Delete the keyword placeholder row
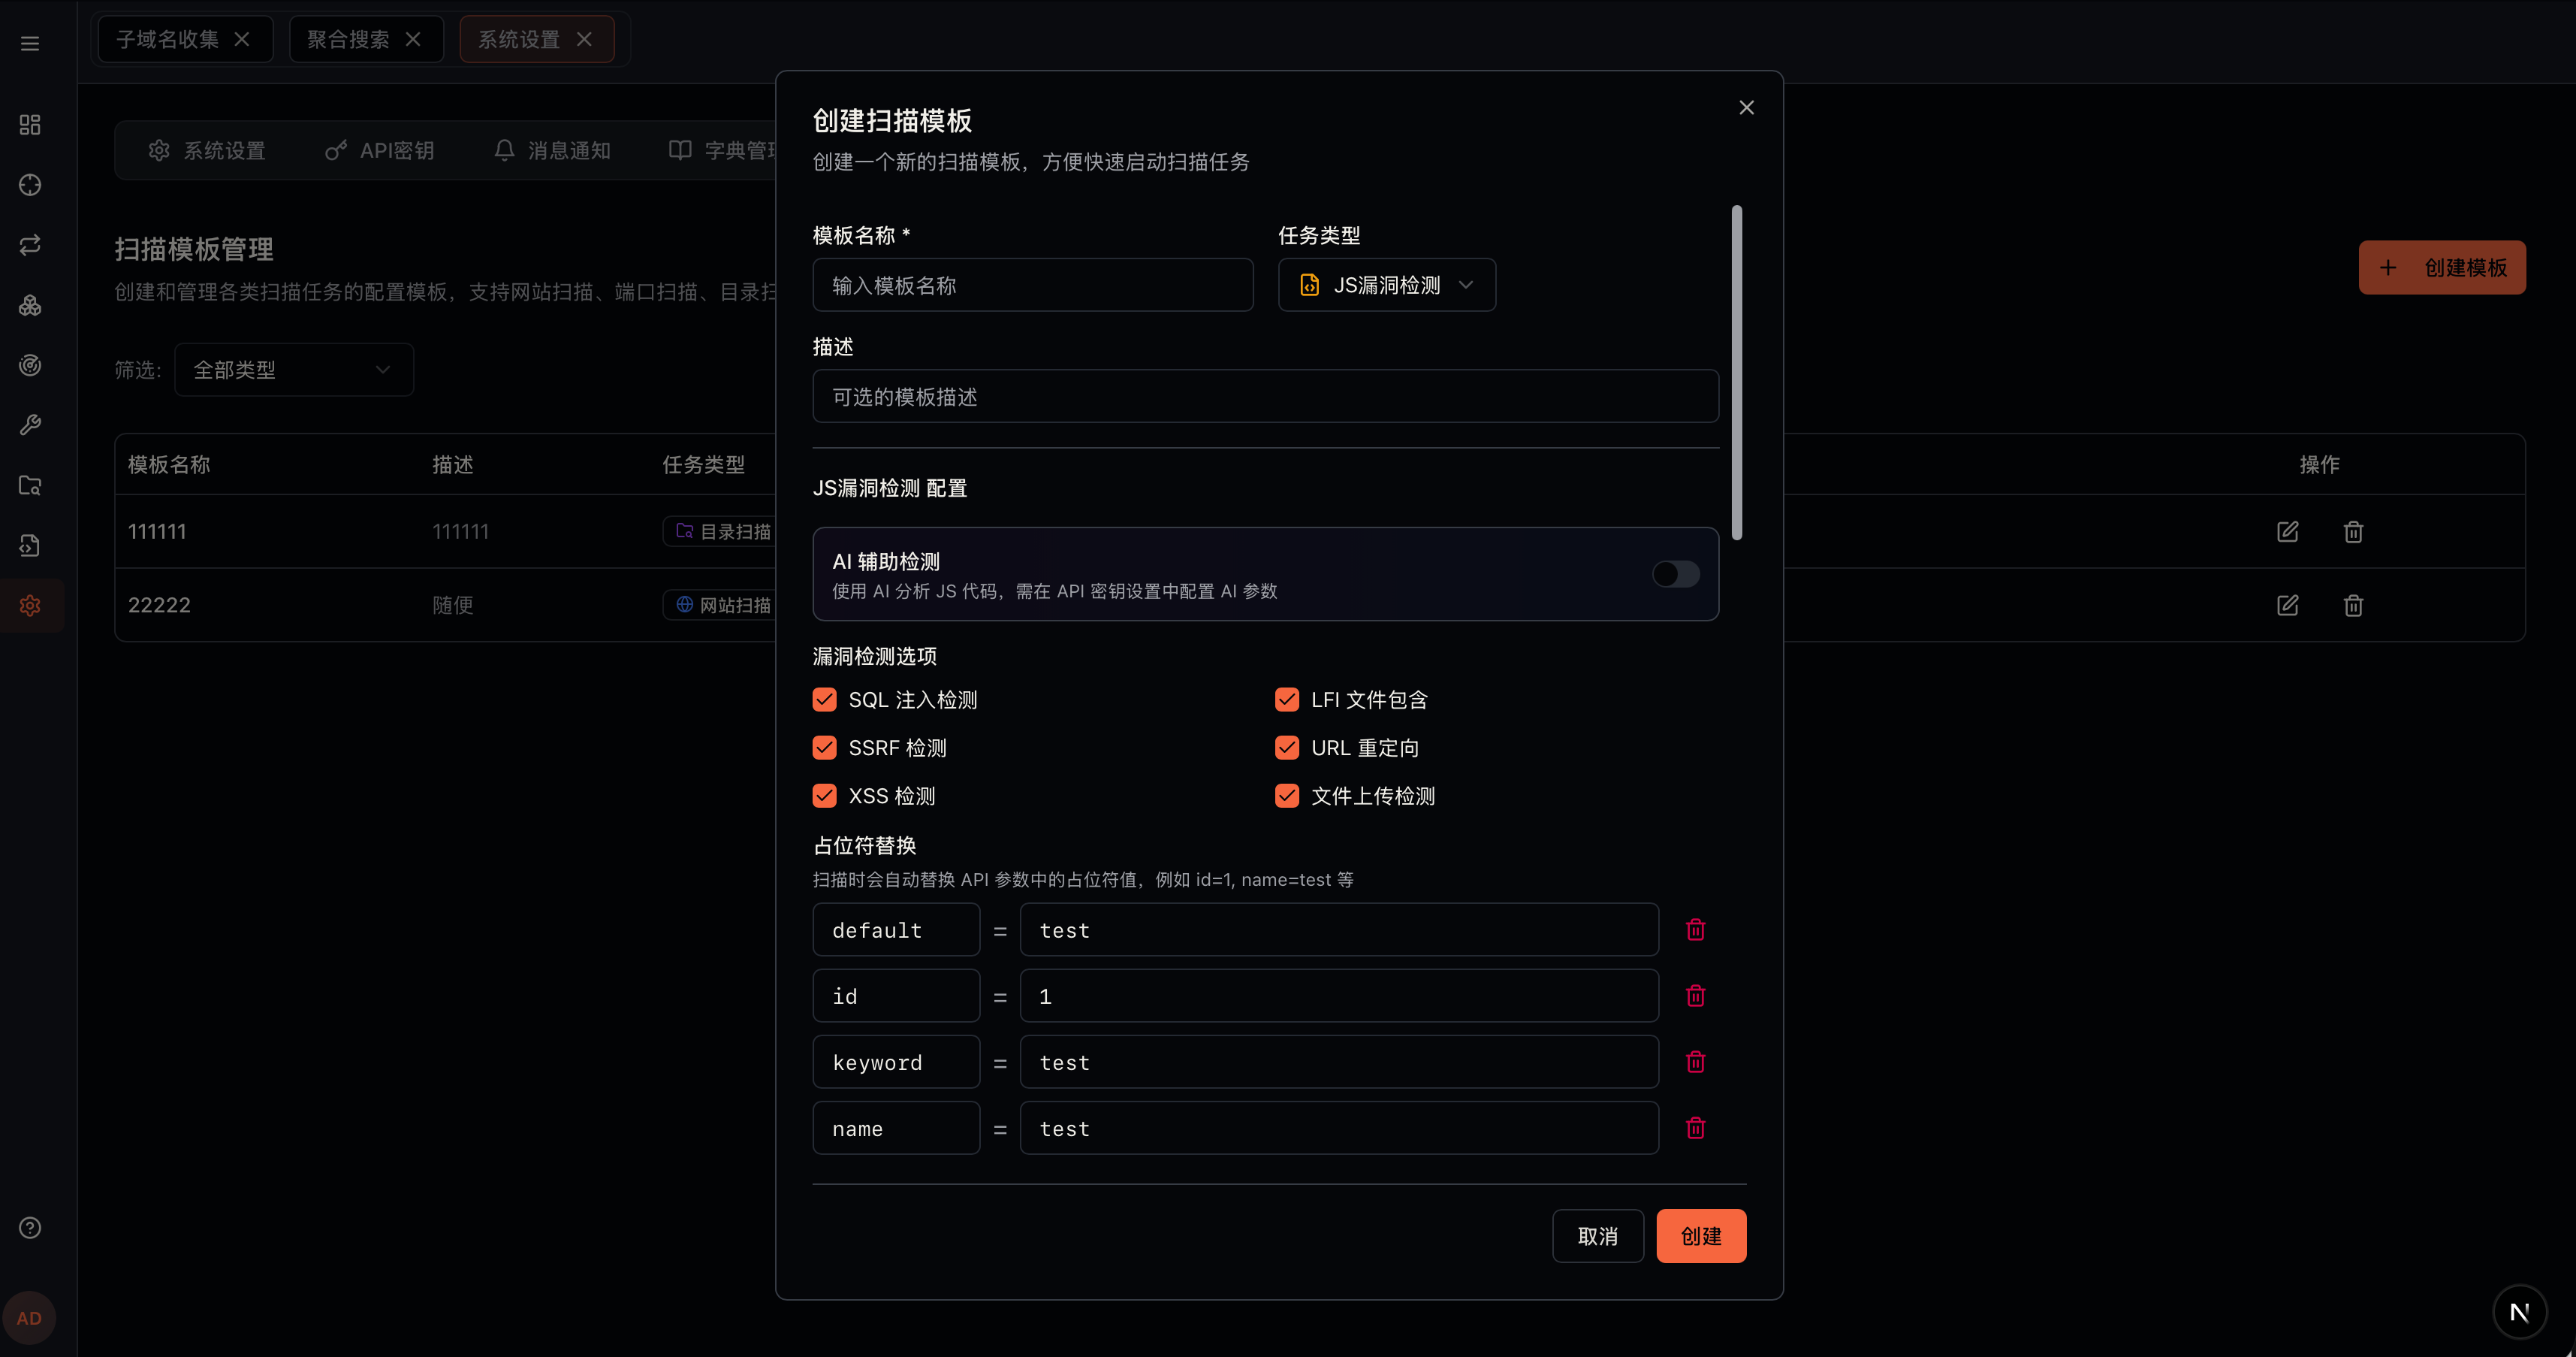Screen dimensions: 2576x1357 pyautogui.click(x=1695, y=1062)
